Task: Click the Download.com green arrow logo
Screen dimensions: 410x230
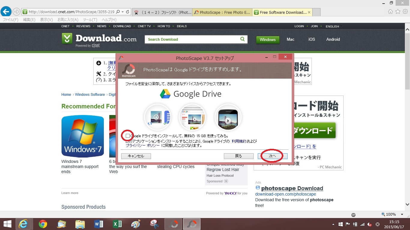Action: tap(67, 39)
